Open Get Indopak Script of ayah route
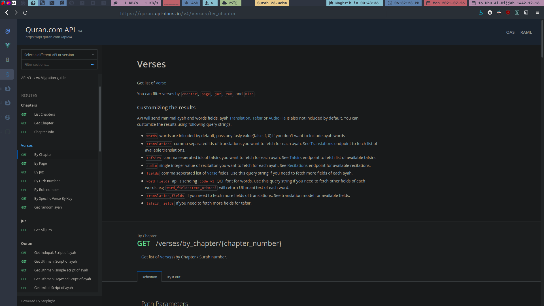 tap(55, 253)
